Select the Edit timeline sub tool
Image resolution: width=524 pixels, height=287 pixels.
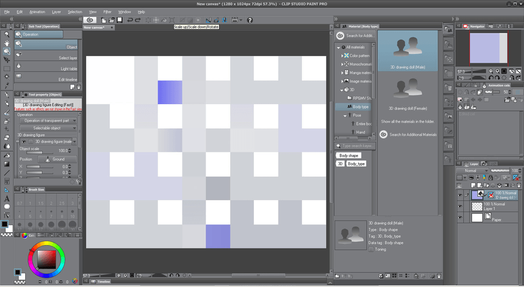[46, 77]
